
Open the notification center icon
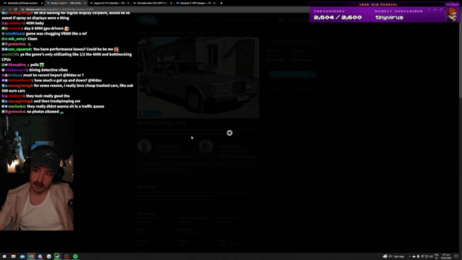(x=456, y=256)
